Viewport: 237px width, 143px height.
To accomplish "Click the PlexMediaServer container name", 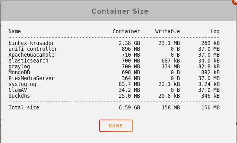I will (32, 78).
